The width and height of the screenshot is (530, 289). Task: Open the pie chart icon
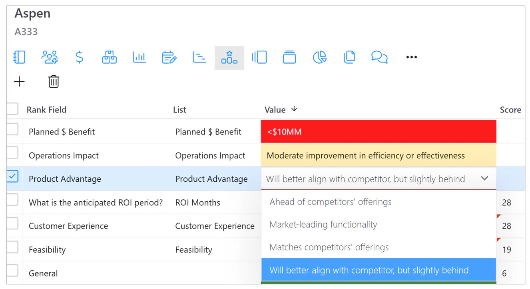click(320, 57)
